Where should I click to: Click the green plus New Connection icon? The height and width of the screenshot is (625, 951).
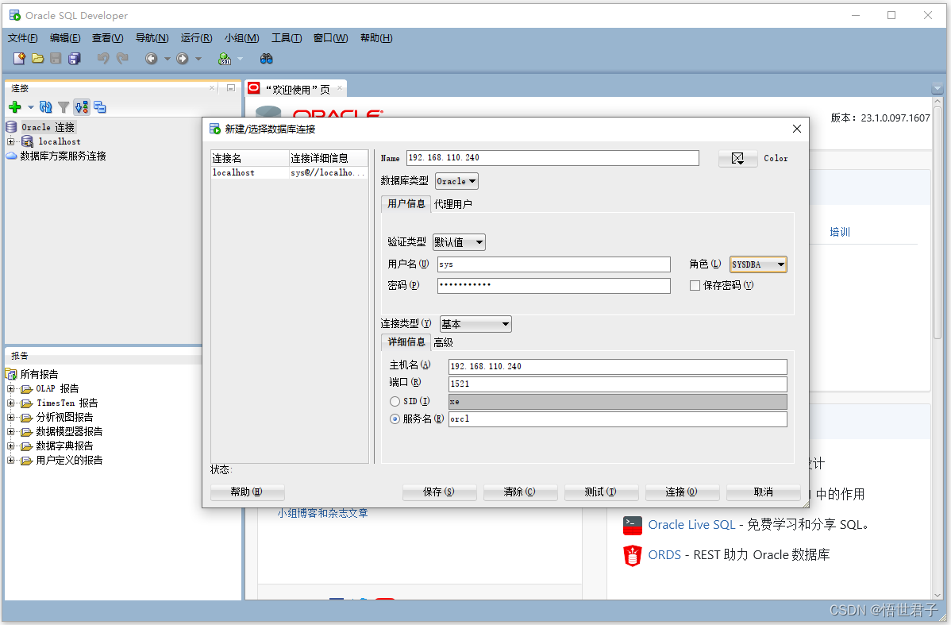pyautogui.click(x=15, y=107)
